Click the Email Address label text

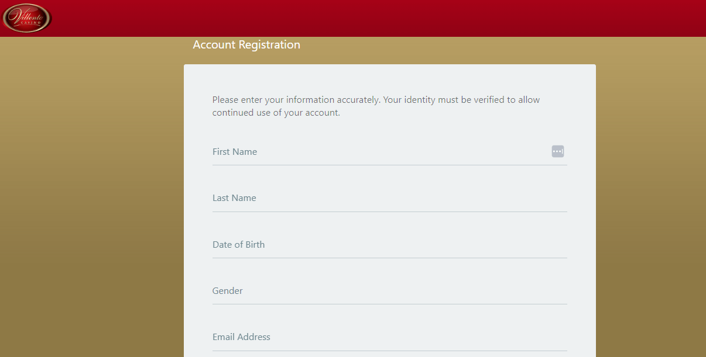[x=241, y=337]
